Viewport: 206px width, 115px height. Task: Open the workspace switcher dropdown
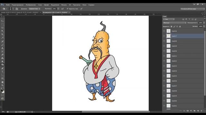(192, 9)
